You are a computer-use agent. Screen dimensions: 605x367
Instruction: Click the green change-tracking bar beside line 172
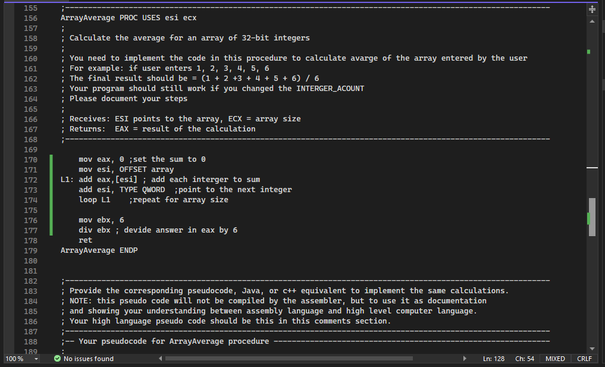[51, 179]
